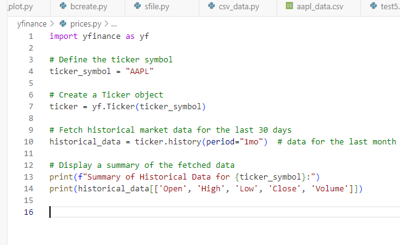Click Python icon on test5 tab

click(x=373, y=6)
